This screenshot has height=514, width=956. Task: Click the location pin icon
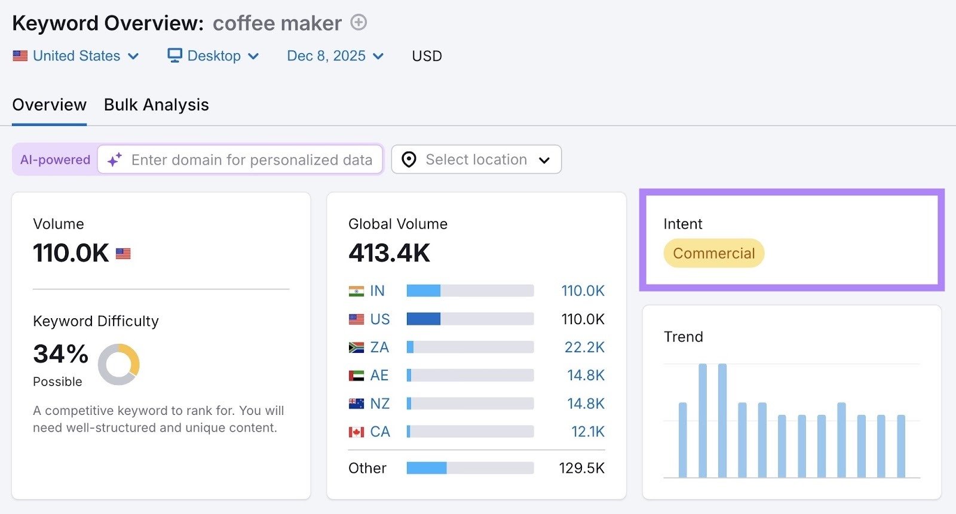point(409,159)
